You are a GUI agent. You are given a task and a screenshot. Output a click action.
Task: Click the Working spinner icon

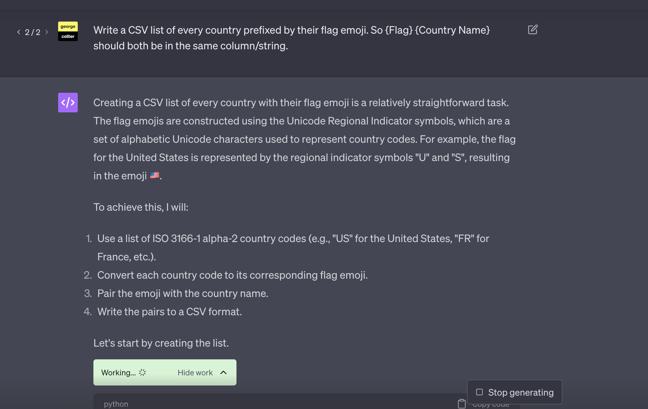pos(142,372)
